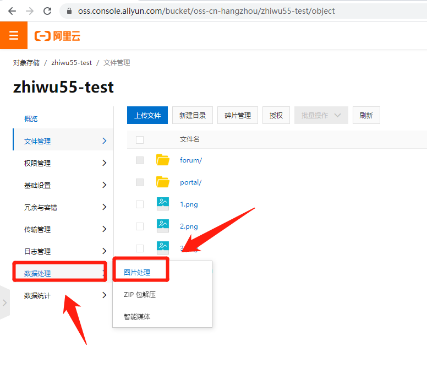427x373 pixels.
Task: Click the 碎片管理 button
Action: pyautogui.click(x=238, y=115)
